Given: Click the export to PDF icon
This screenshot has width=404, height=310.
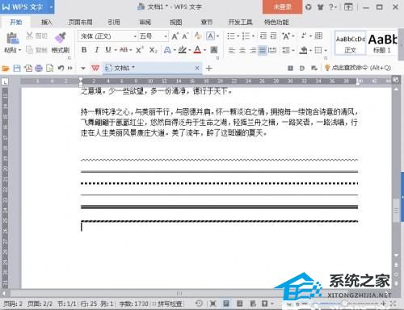Looking at the screenshot, I should click(28, 69).
